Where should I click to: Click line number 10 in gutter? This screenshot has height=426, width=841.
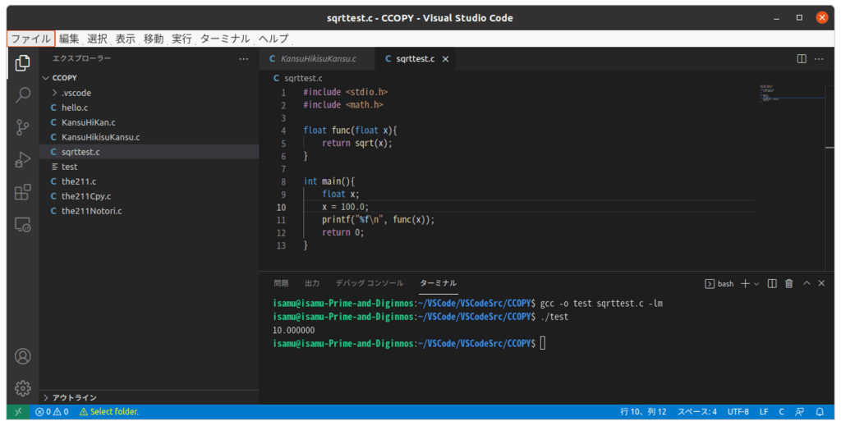point(281,208)
